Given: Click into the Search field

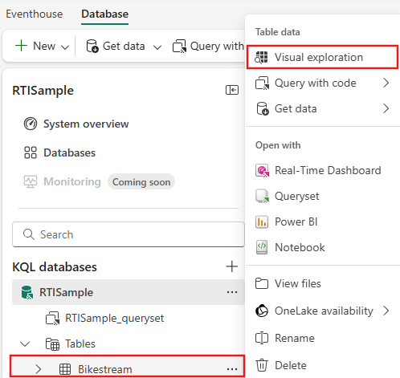Looking at the screenshot, I should tap(129, 234).
